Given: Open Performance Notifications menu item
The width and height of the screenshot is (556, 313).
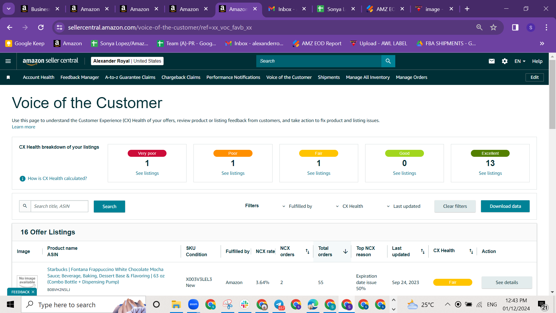Looking at the screenshot, I should pos(233,77).
